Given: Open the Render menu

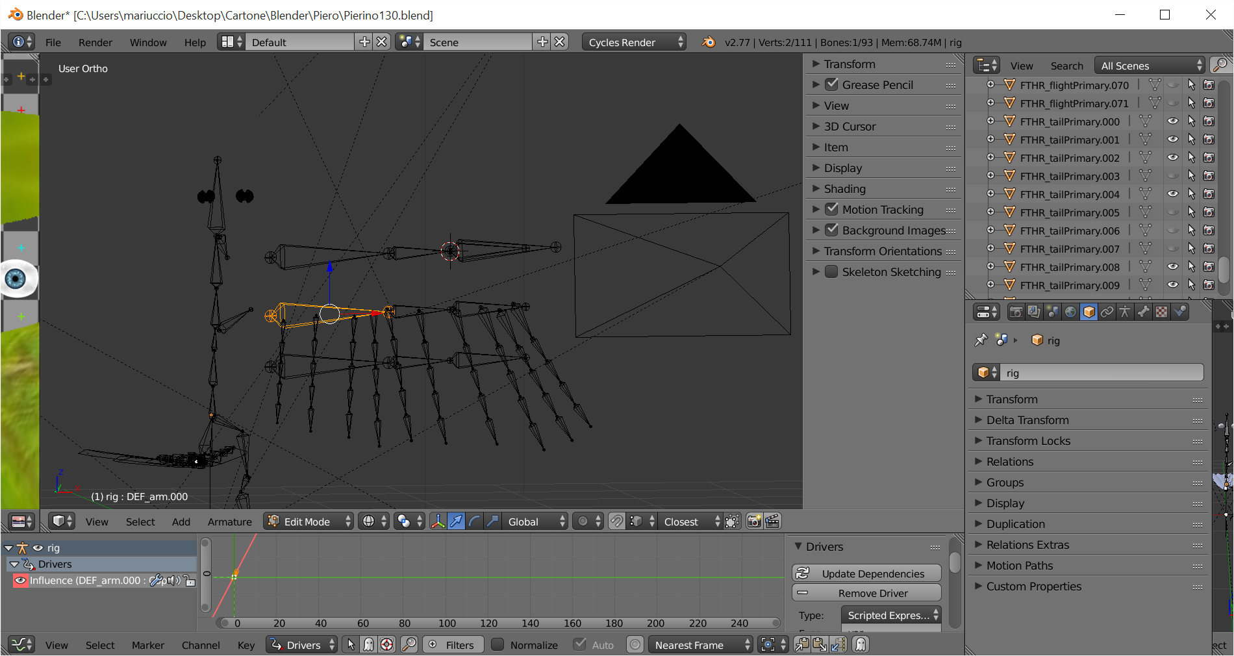Looking at the screenshot, I should [x=95, y=42].
